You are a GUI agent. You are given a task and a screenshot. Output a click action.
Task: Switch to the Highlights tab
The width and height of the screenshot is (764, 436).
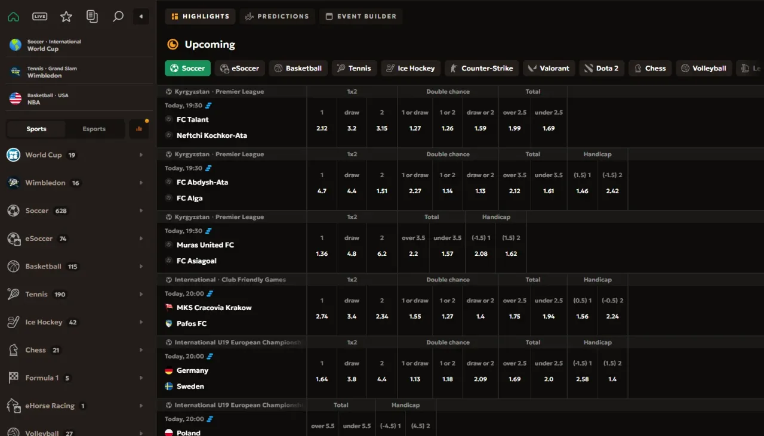tap(200, 17)
